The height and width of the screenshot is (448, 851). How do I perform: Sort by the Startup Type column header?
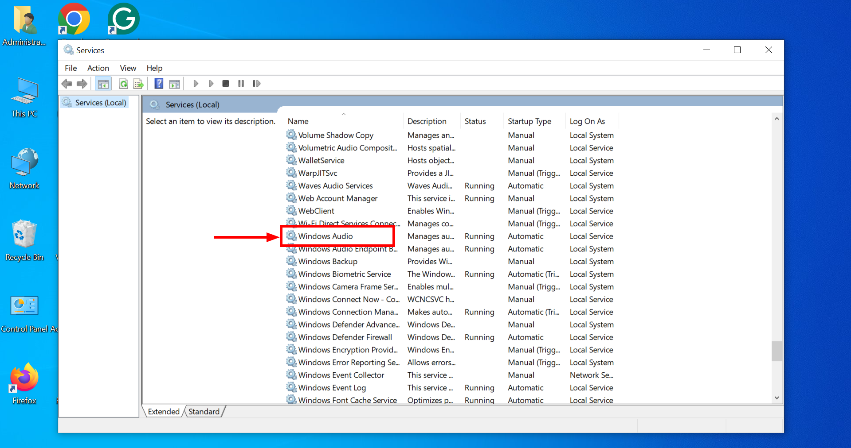click(529, 121)
